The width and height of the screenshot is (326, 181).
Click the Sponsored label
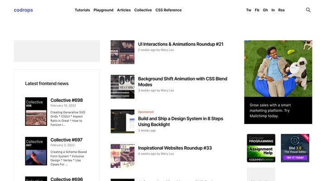[x=146, y=112]
